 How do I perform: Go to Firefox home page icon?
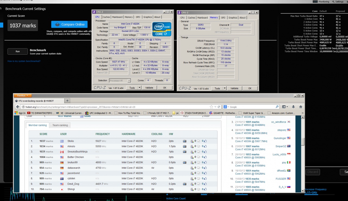(x=301, y=107)
